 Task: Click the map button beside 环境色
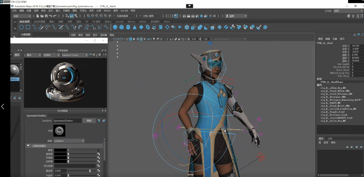tap(99, 157)
